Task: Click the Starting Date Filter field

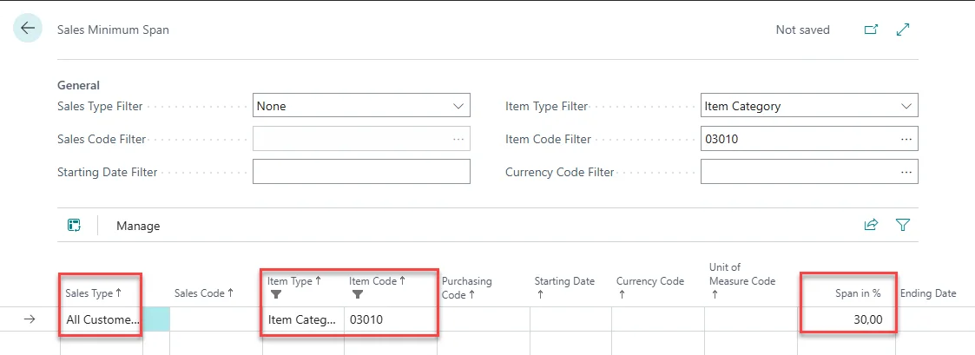Action: point(360,172)
